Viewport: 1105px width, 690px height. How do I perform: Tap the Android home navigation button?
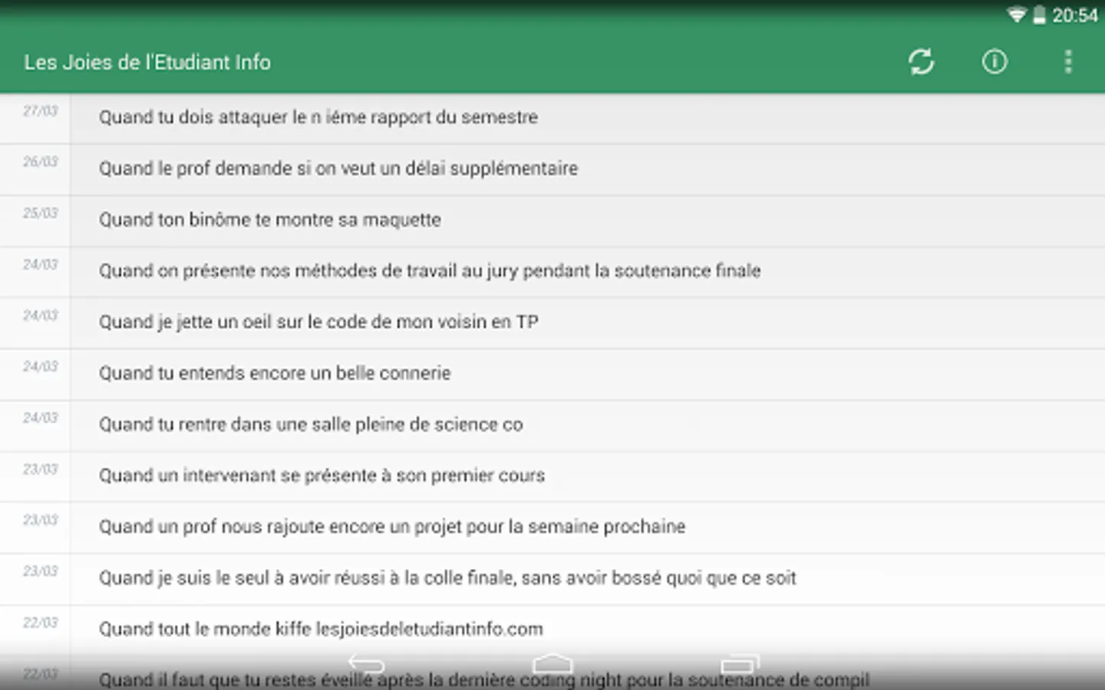(552, 663)
